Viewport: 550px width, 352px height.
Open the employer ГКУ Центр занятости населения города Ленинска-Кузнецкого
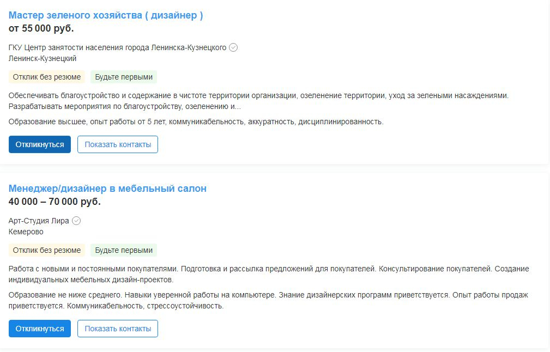coord(117,47)
